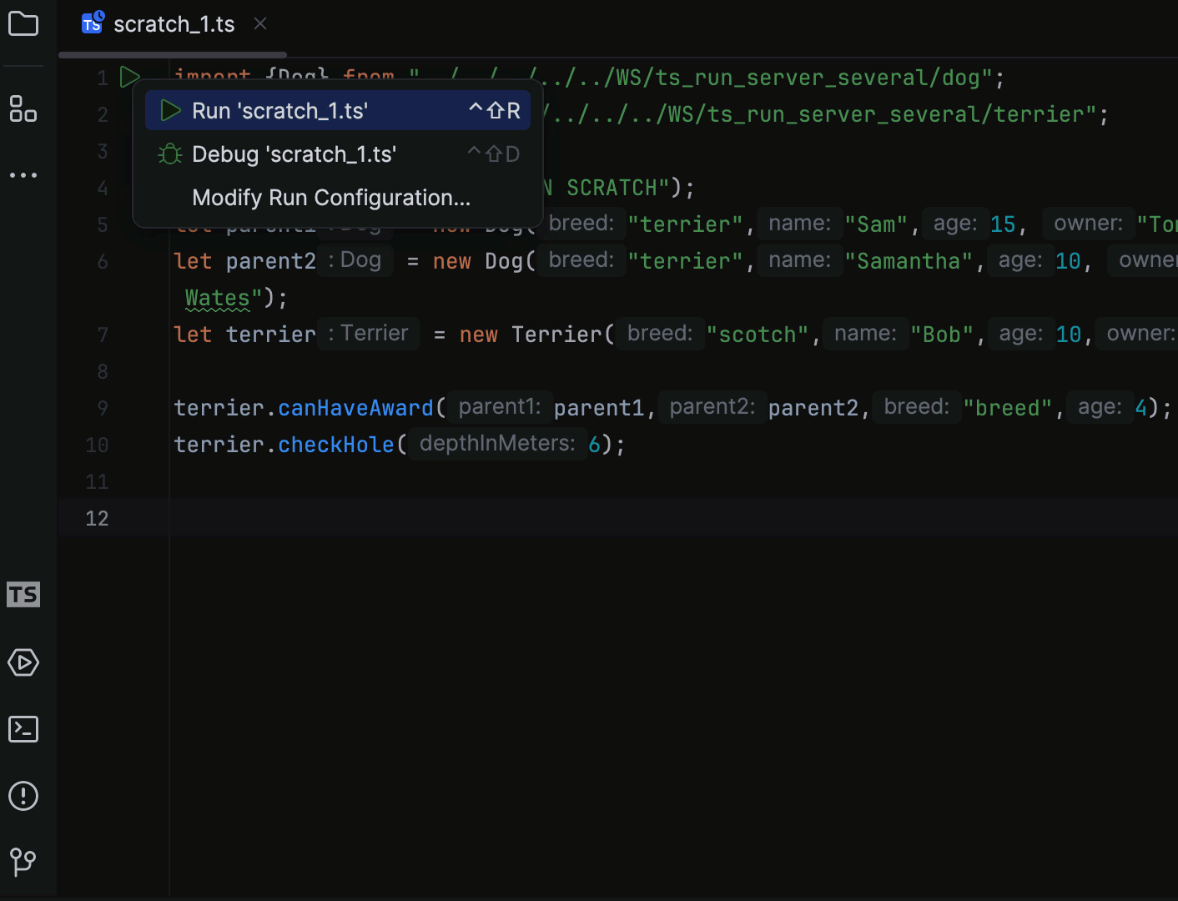Click the run arrow in the gutter
Viewport: 1178px width, 901px height.
(x=129, y=77)
